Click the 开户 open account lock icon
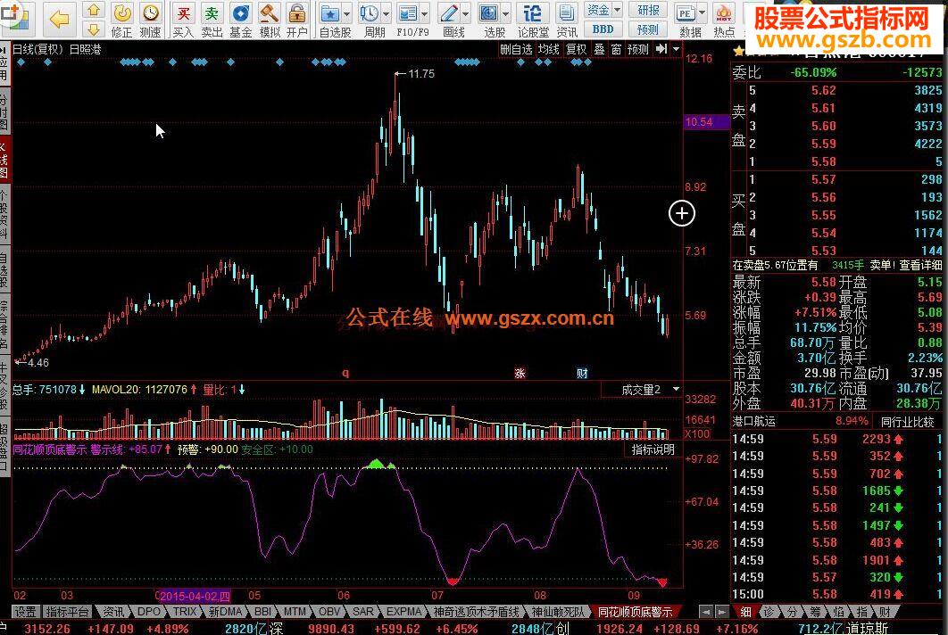This screenshot has width=948, height=635. 297,20
